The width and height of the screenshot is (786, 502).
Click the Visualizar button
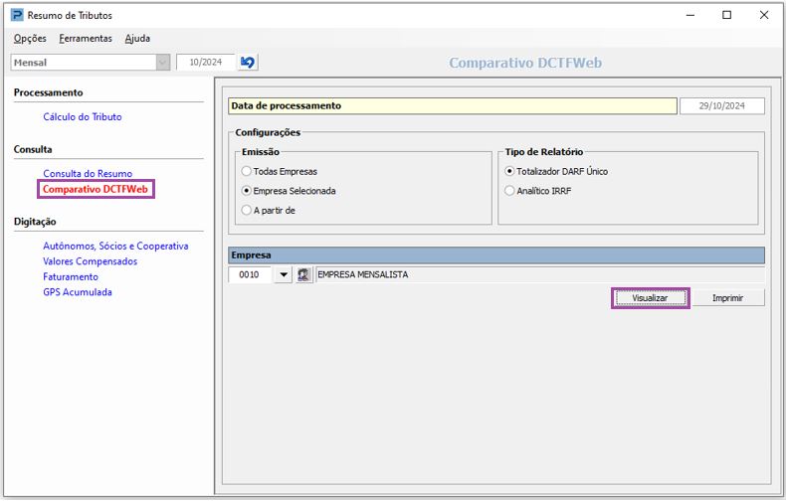650,298
